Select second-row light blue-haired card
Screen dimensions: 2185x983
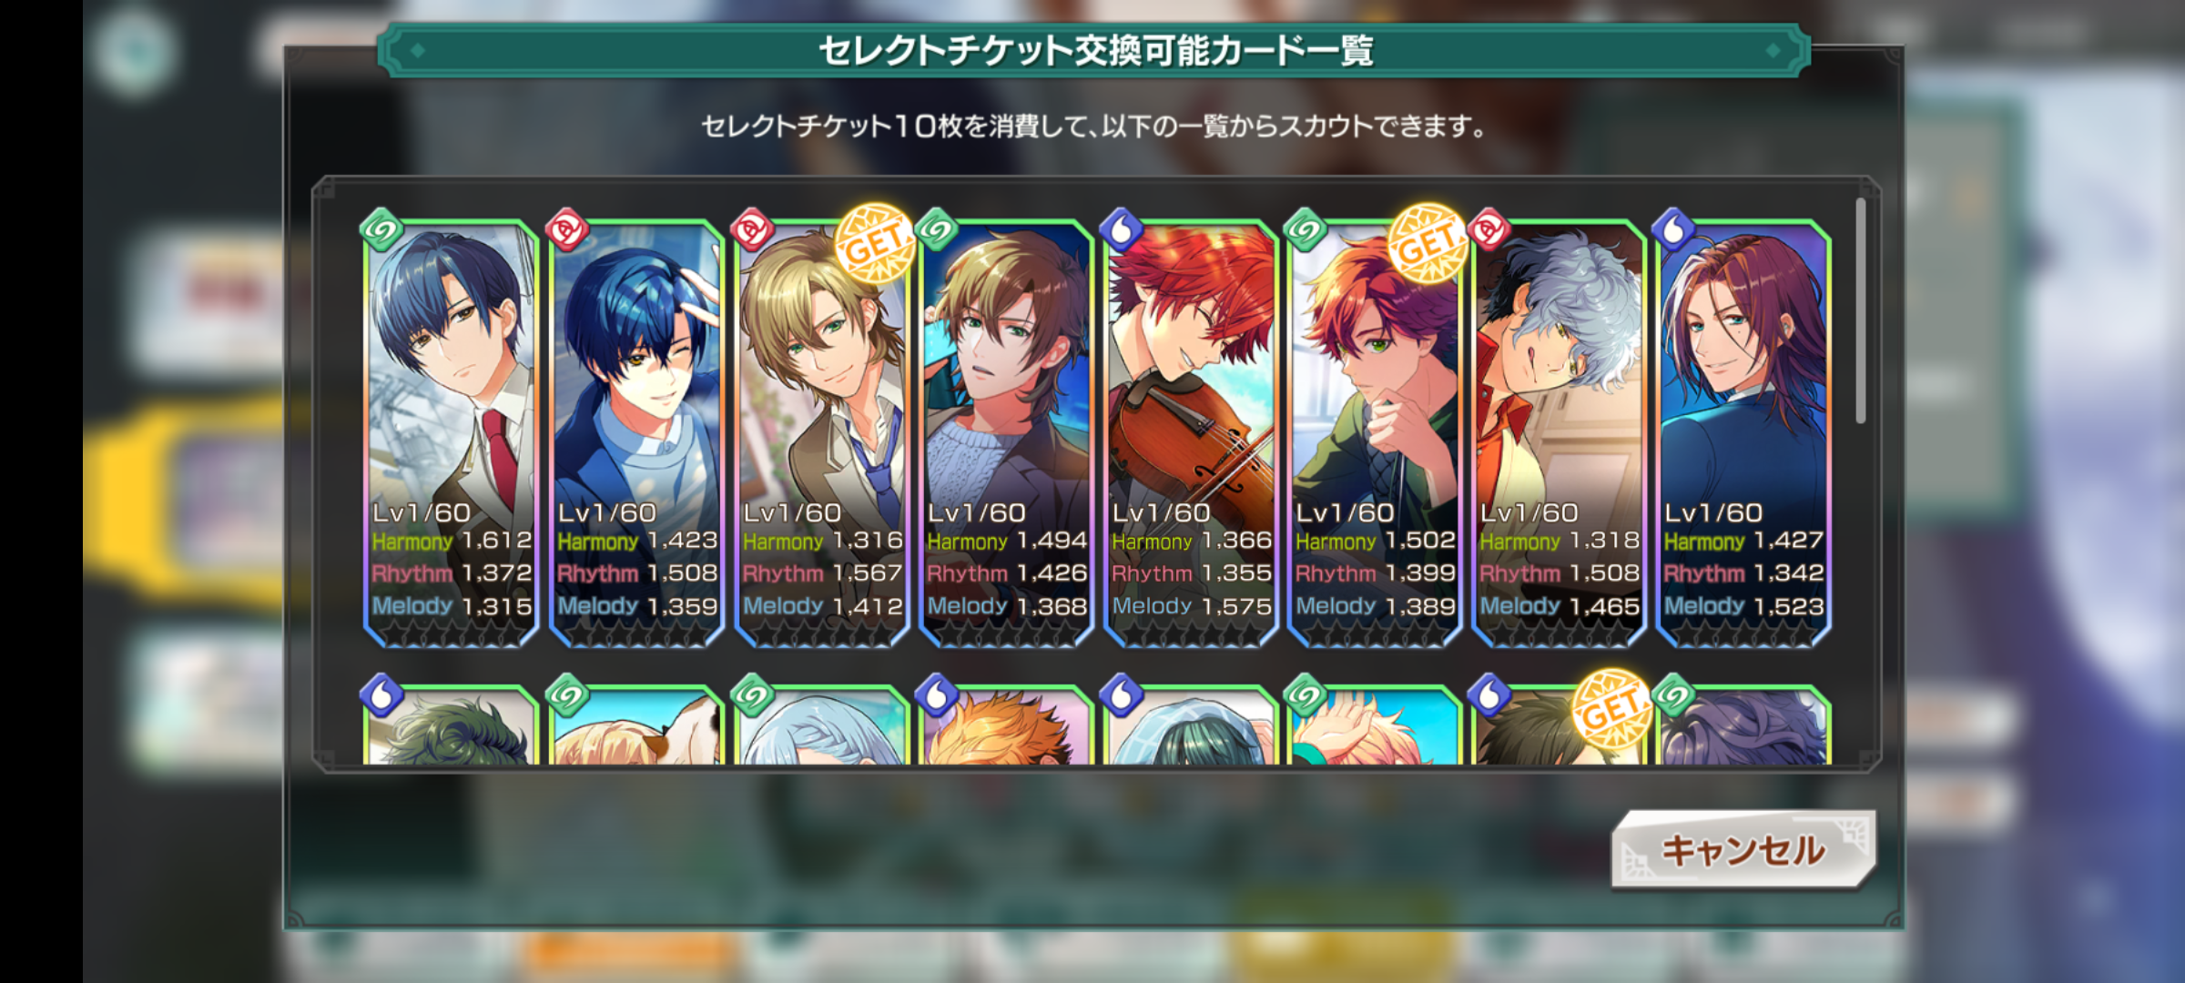point(821,725)
